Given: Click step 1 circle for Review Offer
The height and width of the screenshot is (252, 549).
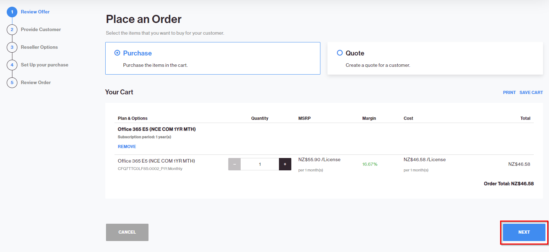Looking at the screenshot, I should click(x=12, y=12).
